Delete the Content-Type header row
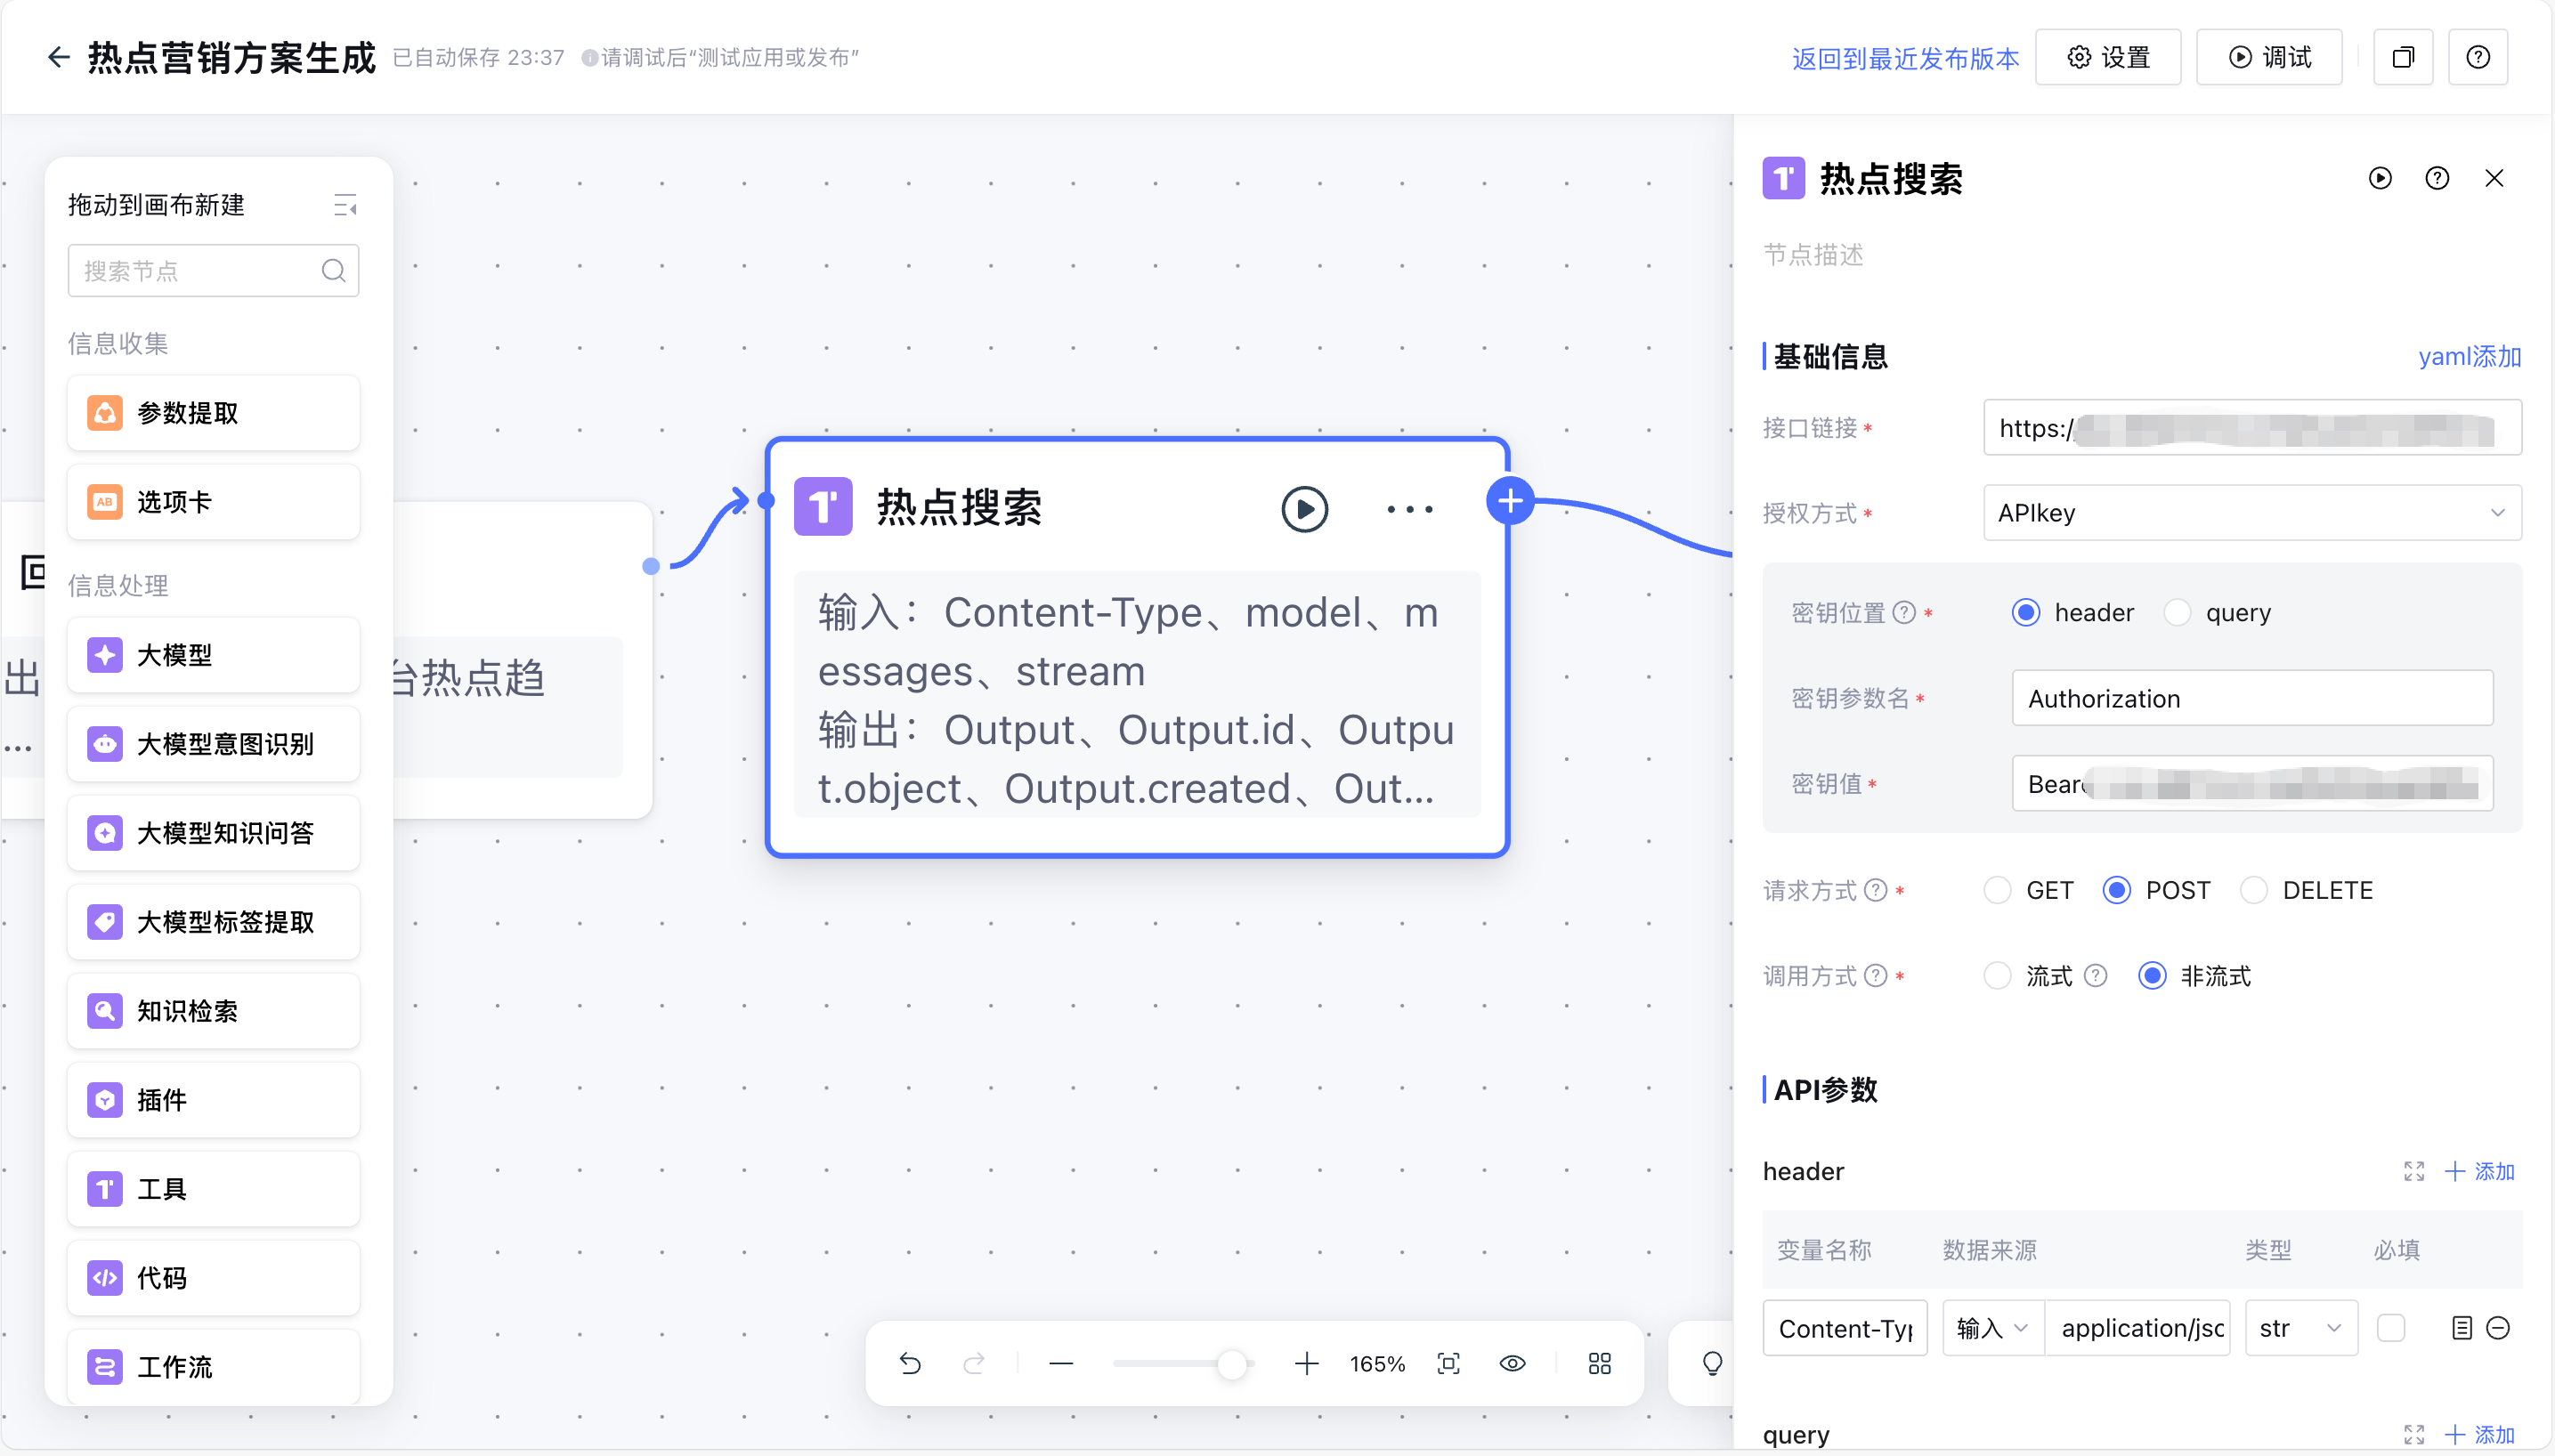The image size is (2555, 1456). 2497,1328
